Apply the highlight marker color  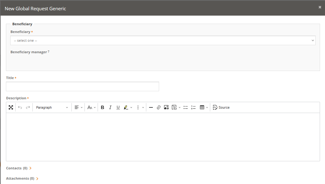coord(126,107)
